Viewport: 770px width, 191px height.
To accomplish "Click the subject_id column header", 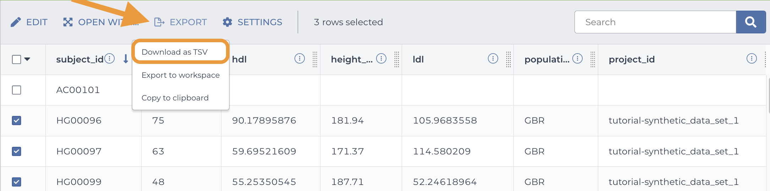I will pos(80,59).
